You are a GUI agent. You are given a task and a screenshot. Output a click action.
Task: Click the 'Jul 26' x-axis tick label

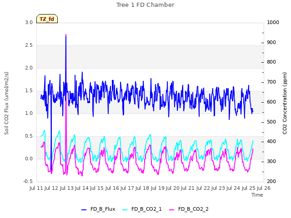[264, 188]
